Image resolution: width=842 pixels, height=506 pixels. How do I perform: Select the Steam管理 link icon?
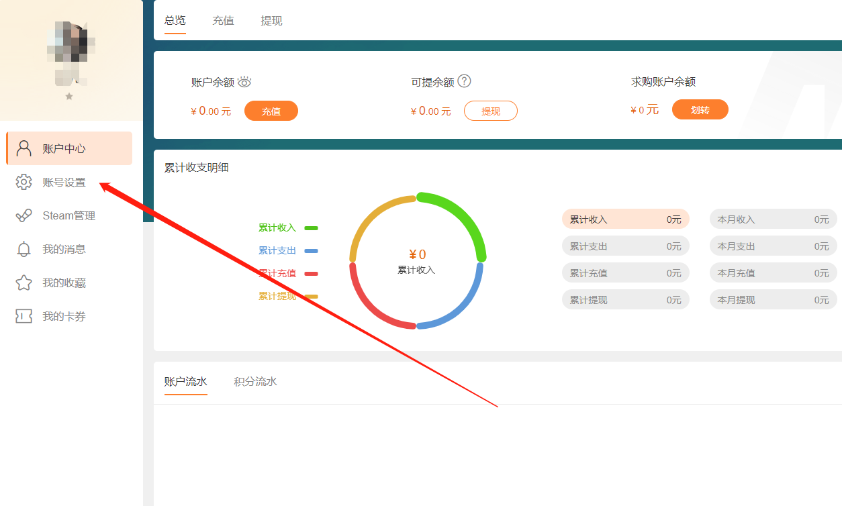pyautogui.click(x=24, y=215)
